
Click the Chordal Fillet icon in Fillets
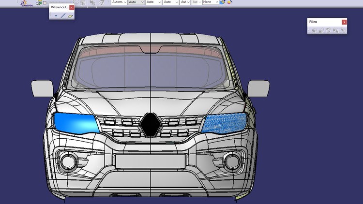pyautogui.click(x=329, y=30)
